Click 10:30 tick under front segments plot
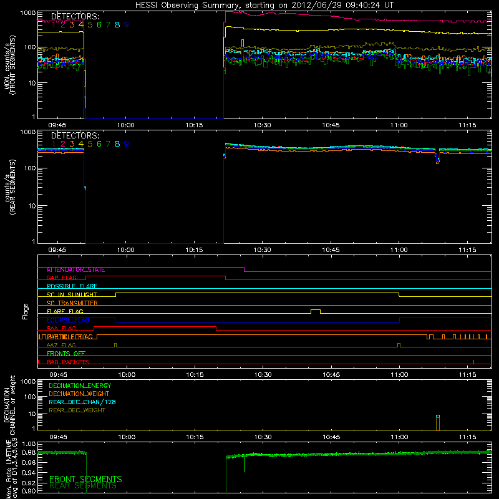Screen dimensions: 499x499 point(263,125)
